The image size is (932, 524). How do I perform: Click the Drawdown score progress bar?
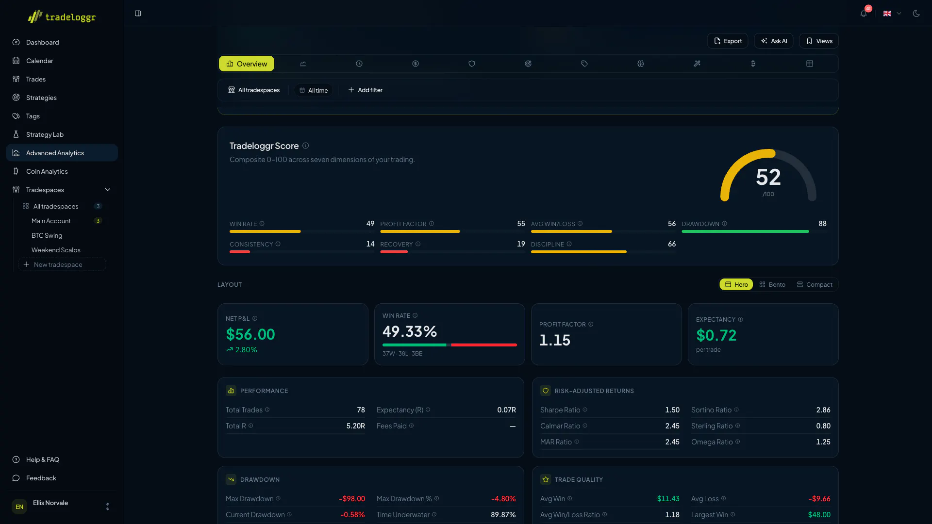pyautogui.click(x=754, y=231)
